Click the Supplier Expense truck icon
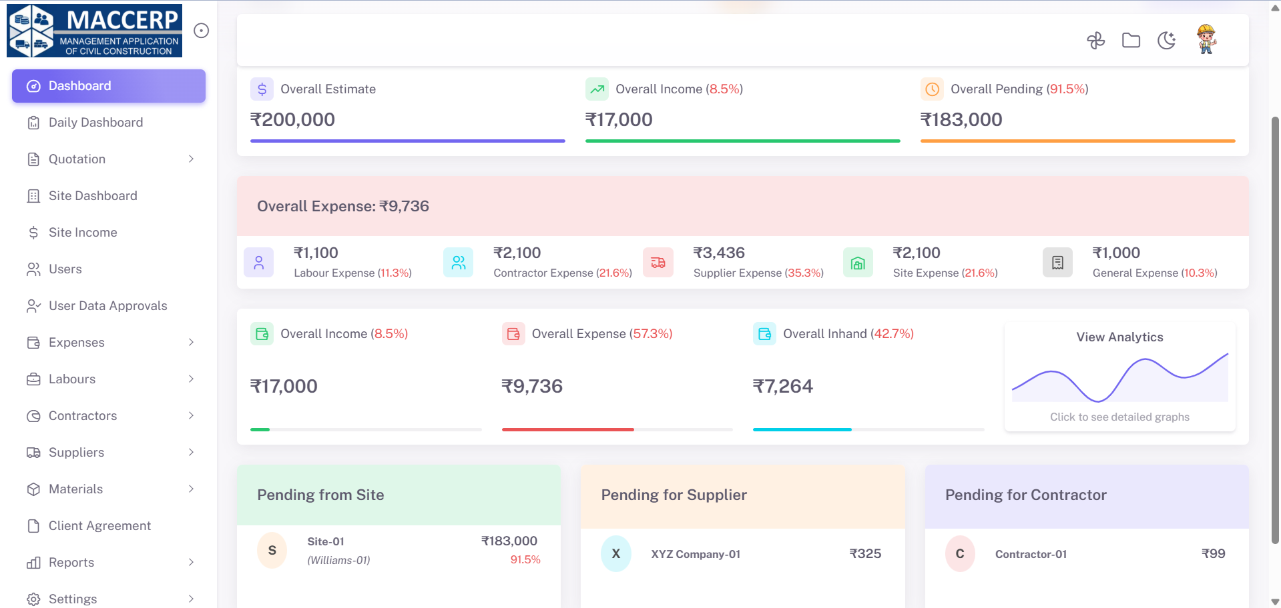The height and width of the screenshot is (608, 1281). pyautogui.click(x=658, y=262)
